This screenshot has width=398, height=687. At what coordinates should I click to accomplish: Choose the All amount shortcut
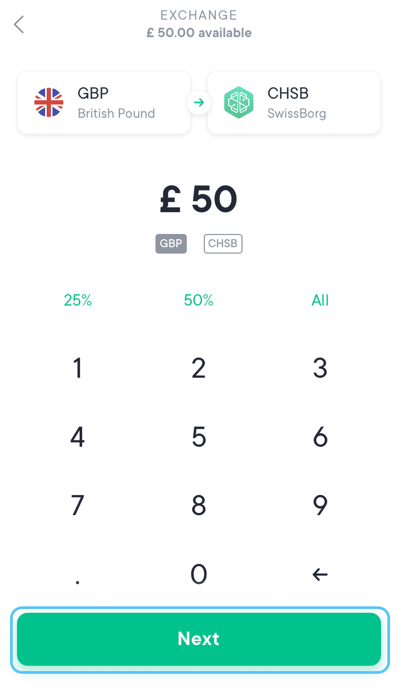[x=320, y=300]
